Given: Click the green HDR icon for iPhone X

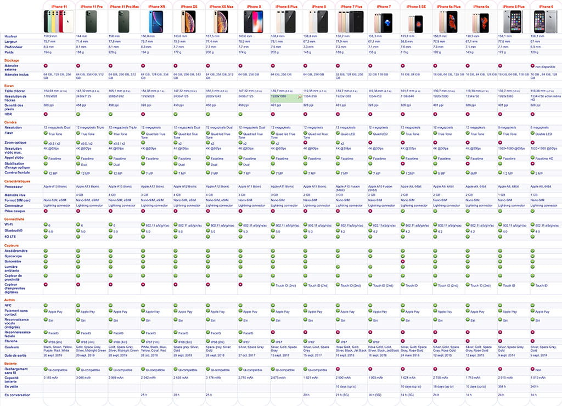Looking at the screenshot, I should pos(240,114).
